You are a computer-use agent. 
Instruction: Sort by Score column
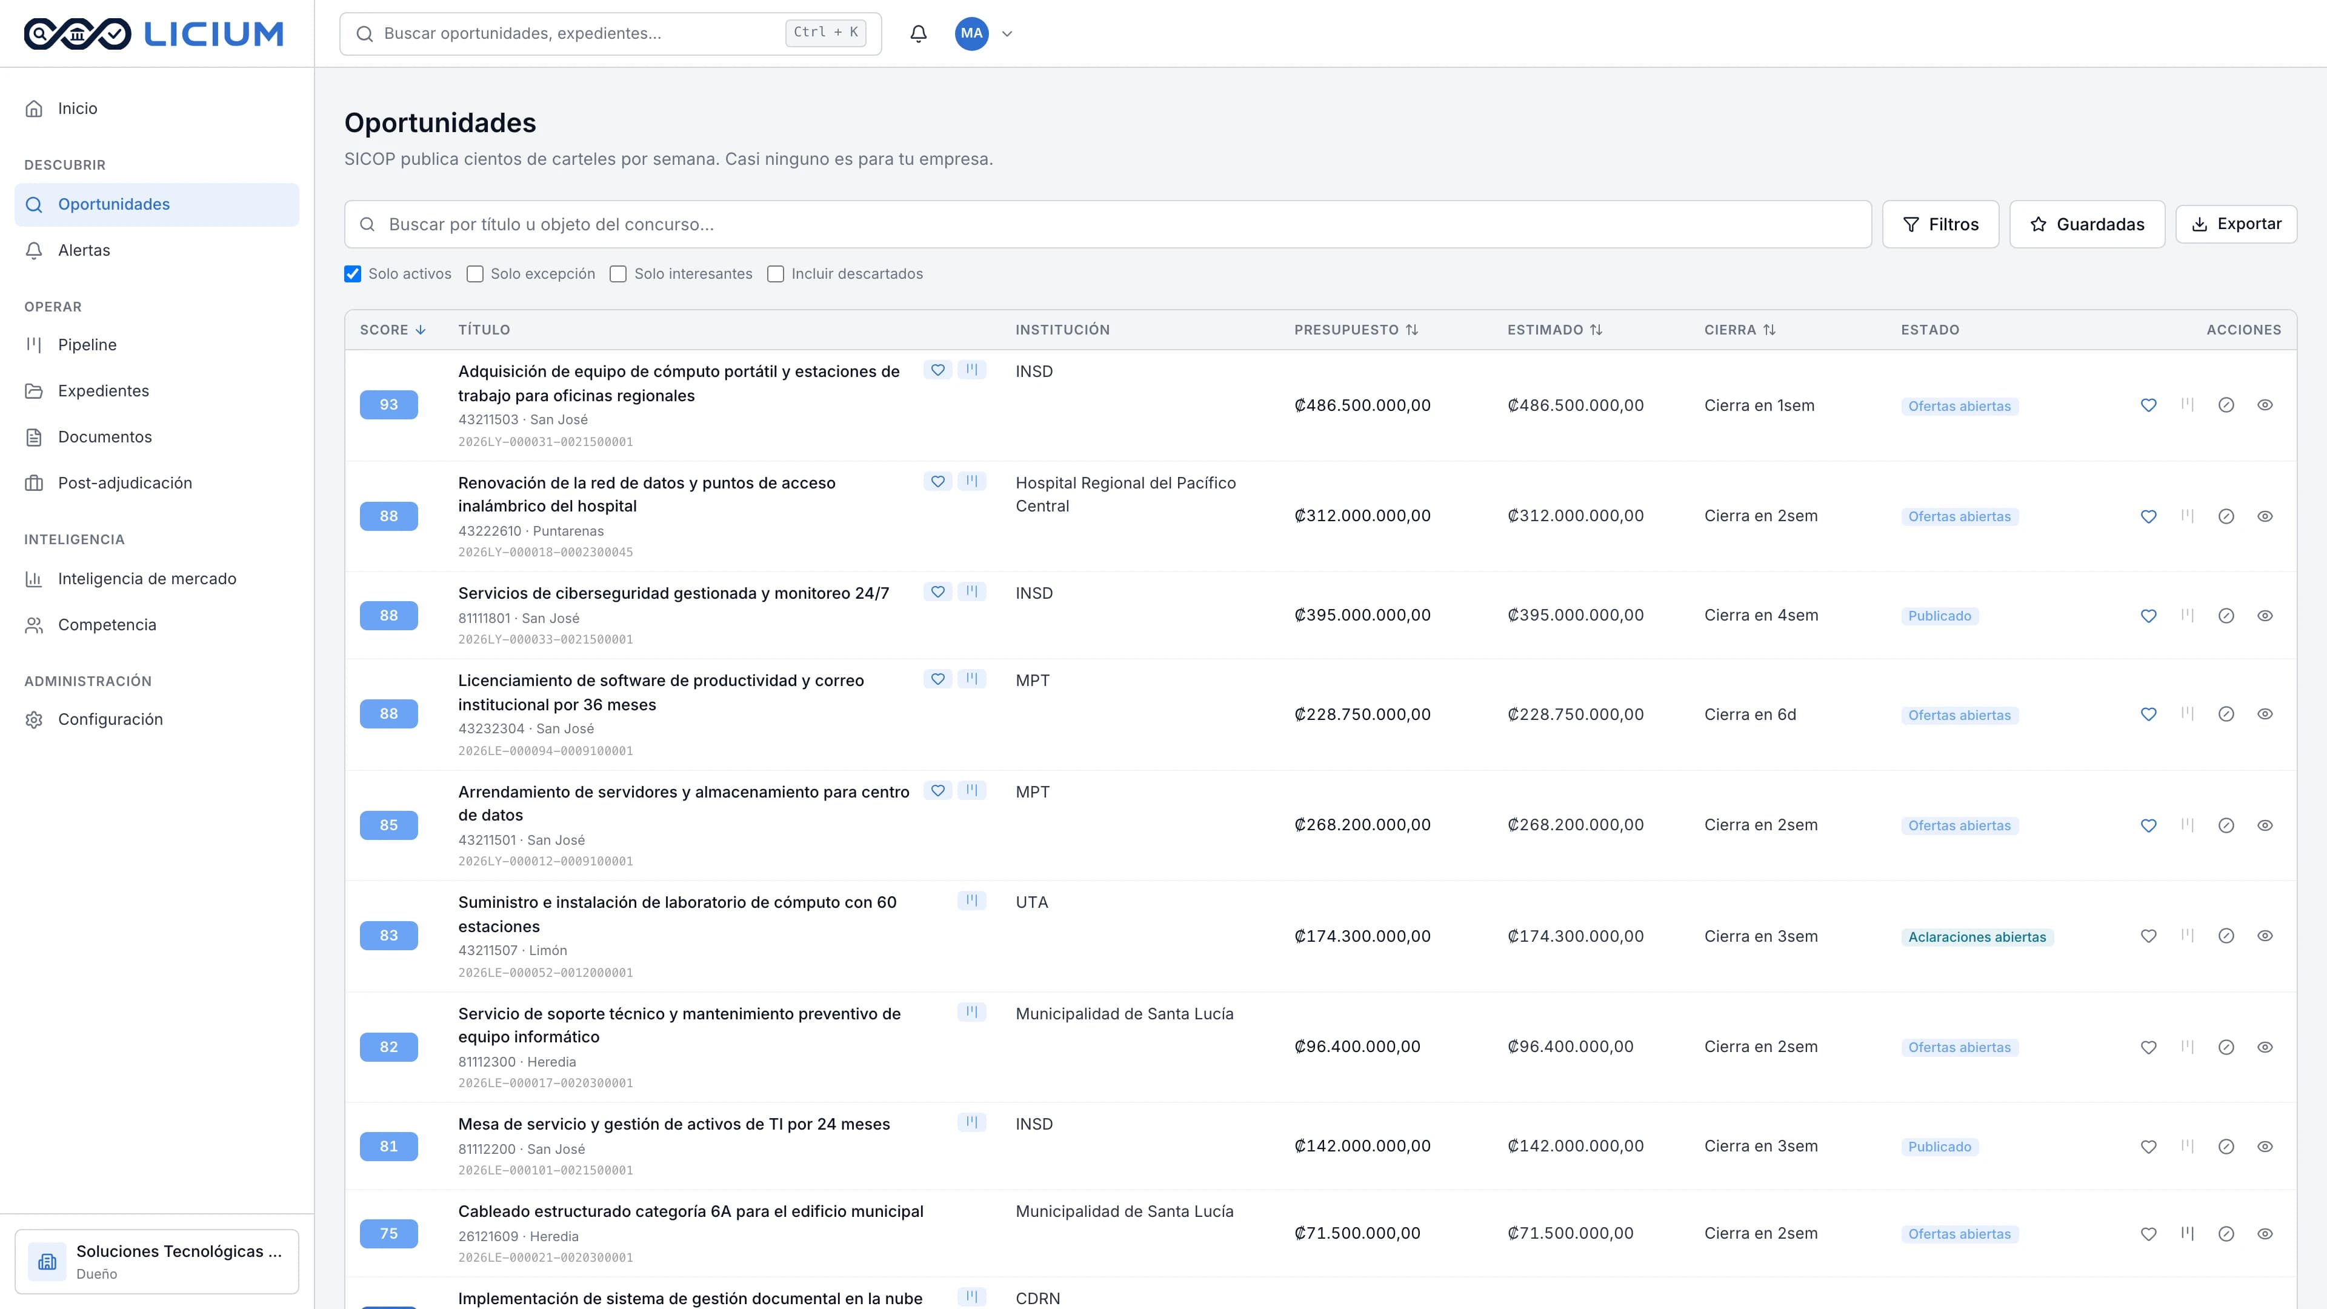coord(393,330)
